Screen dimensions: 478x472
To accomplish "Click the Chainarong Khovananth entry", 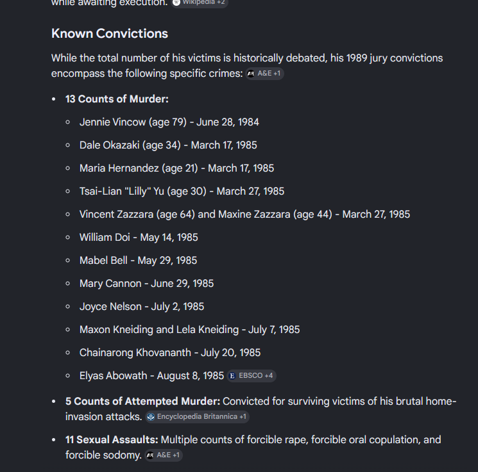I will coord(170,353).
